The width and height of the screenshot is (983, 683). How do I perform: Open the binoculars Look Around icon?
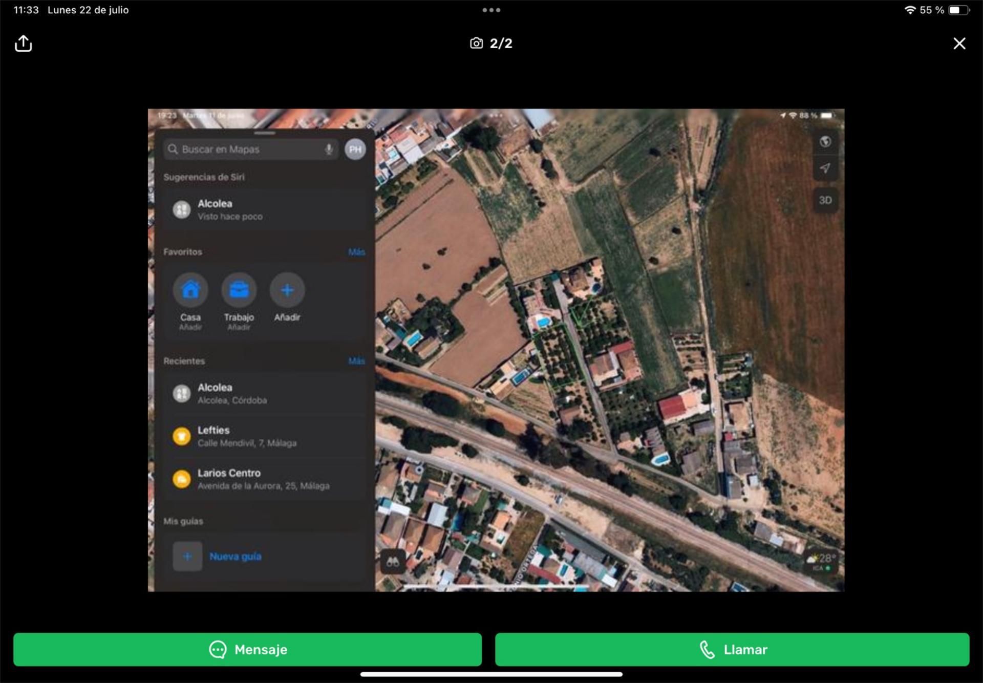pyautogui.click(x=393, y=562)
